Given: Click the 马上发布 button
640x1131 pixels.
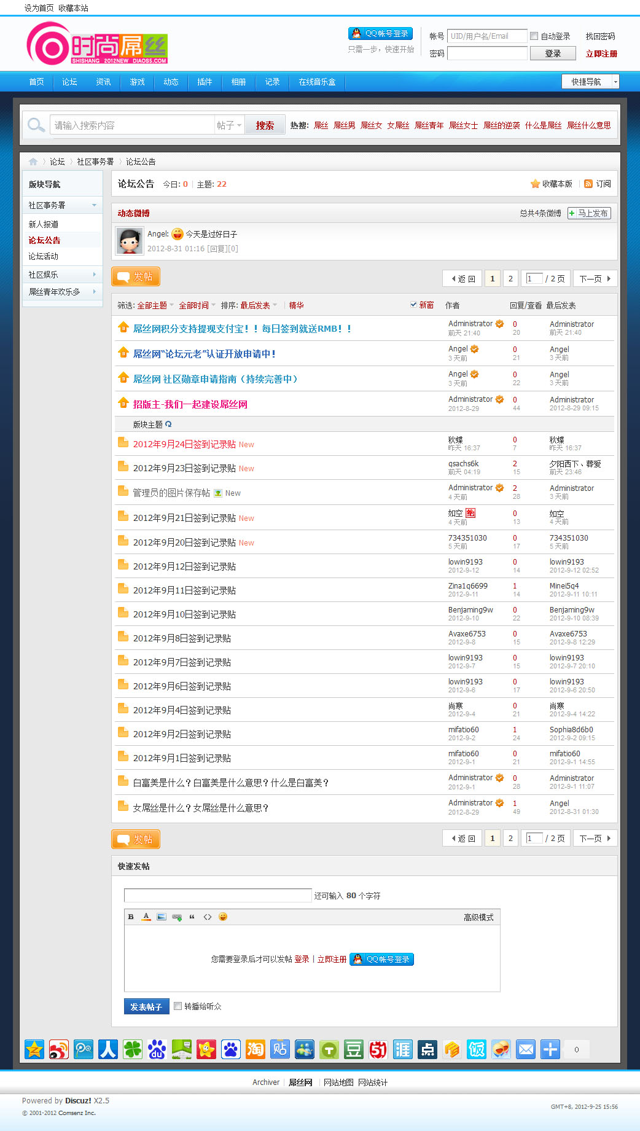Looking at the screenshot, I should (x=589, y=213).
